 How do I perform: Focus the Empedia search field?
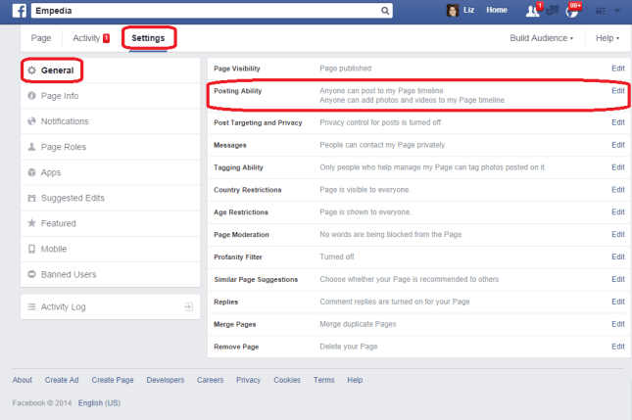tap(206, 11)
